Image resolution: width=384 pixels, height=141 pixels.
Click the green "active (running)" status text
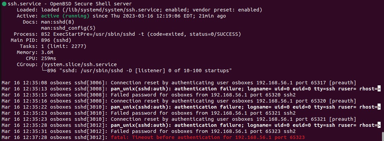tap(65, 16)
